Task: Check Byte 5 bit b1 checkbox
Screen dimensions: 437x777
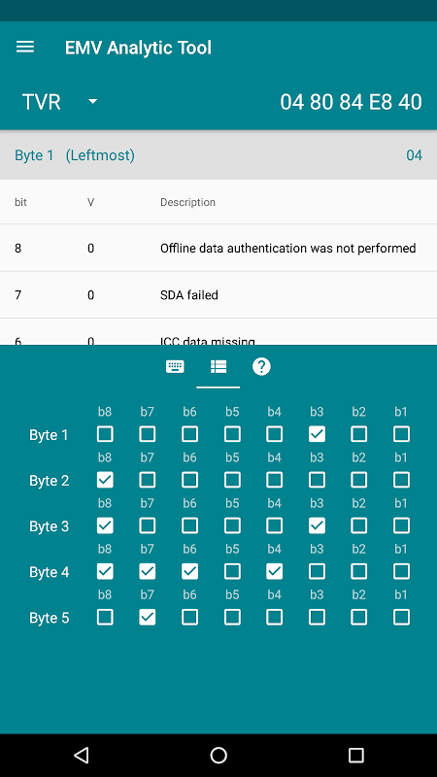Action: click(401, 618)
